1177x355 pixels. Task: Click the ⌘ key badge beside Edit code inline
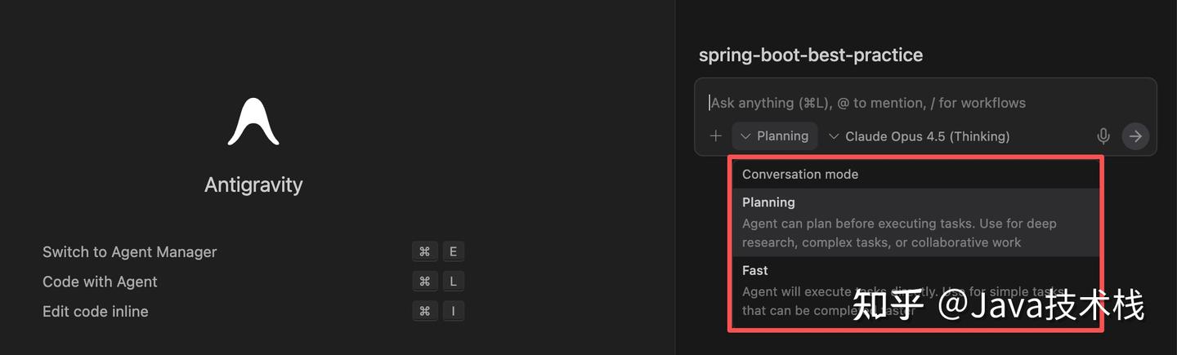click(424, 311)
